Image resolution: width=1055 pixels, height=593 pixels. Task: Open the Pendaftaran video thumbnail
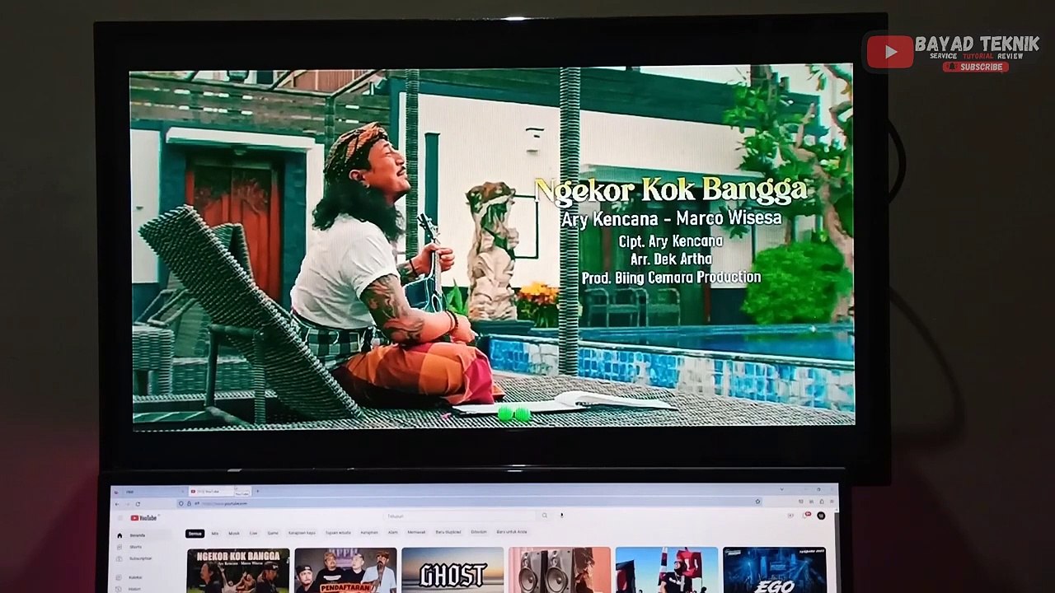[x=345, y=570]
